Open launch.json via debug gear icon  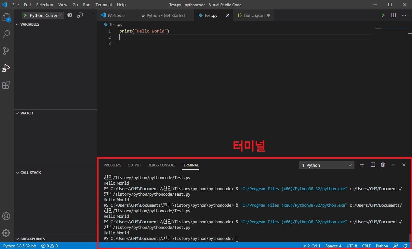(x=70, y=15)
